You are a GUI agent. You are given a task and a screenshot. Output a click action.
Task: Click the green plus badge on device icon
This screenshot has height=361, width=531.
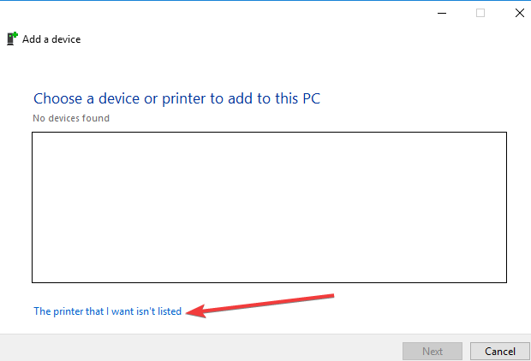pyautogui.click(x=15, y=34)
